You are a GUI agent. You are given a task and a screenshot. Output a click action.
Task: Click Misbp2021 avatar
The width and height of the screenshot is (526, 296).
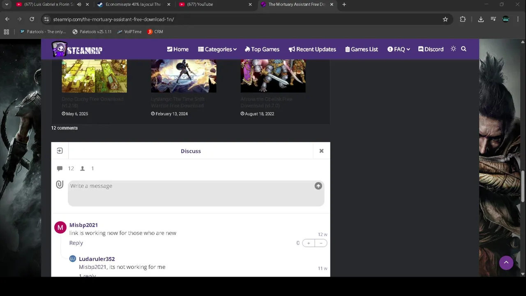point(60,227)
